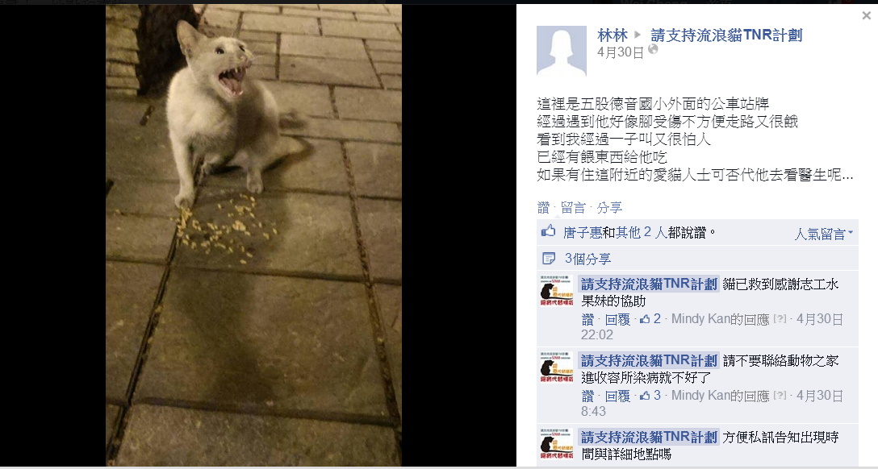Image resolution: width=878 pixels, height=469 pixels.
Task: Click the stray cat photo
Action: [x=253, y=234]
